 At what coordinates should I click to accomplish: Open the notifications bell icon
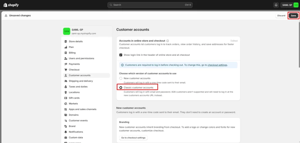coord(276,5)
